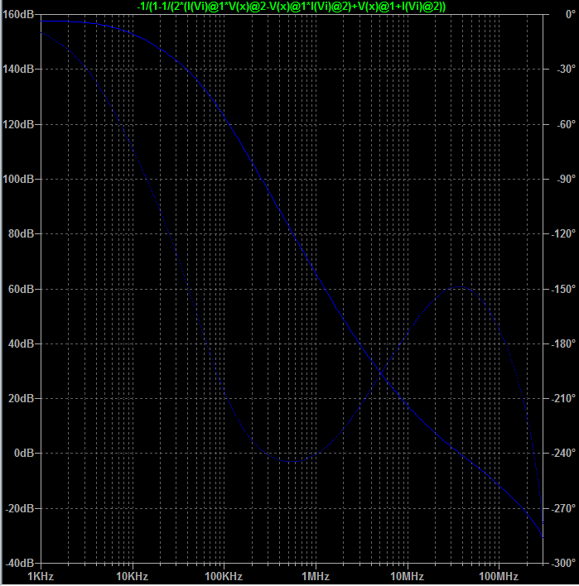Select the 20dB left axis label
This screenshot has height=586, width=579.
coord(21,398)
